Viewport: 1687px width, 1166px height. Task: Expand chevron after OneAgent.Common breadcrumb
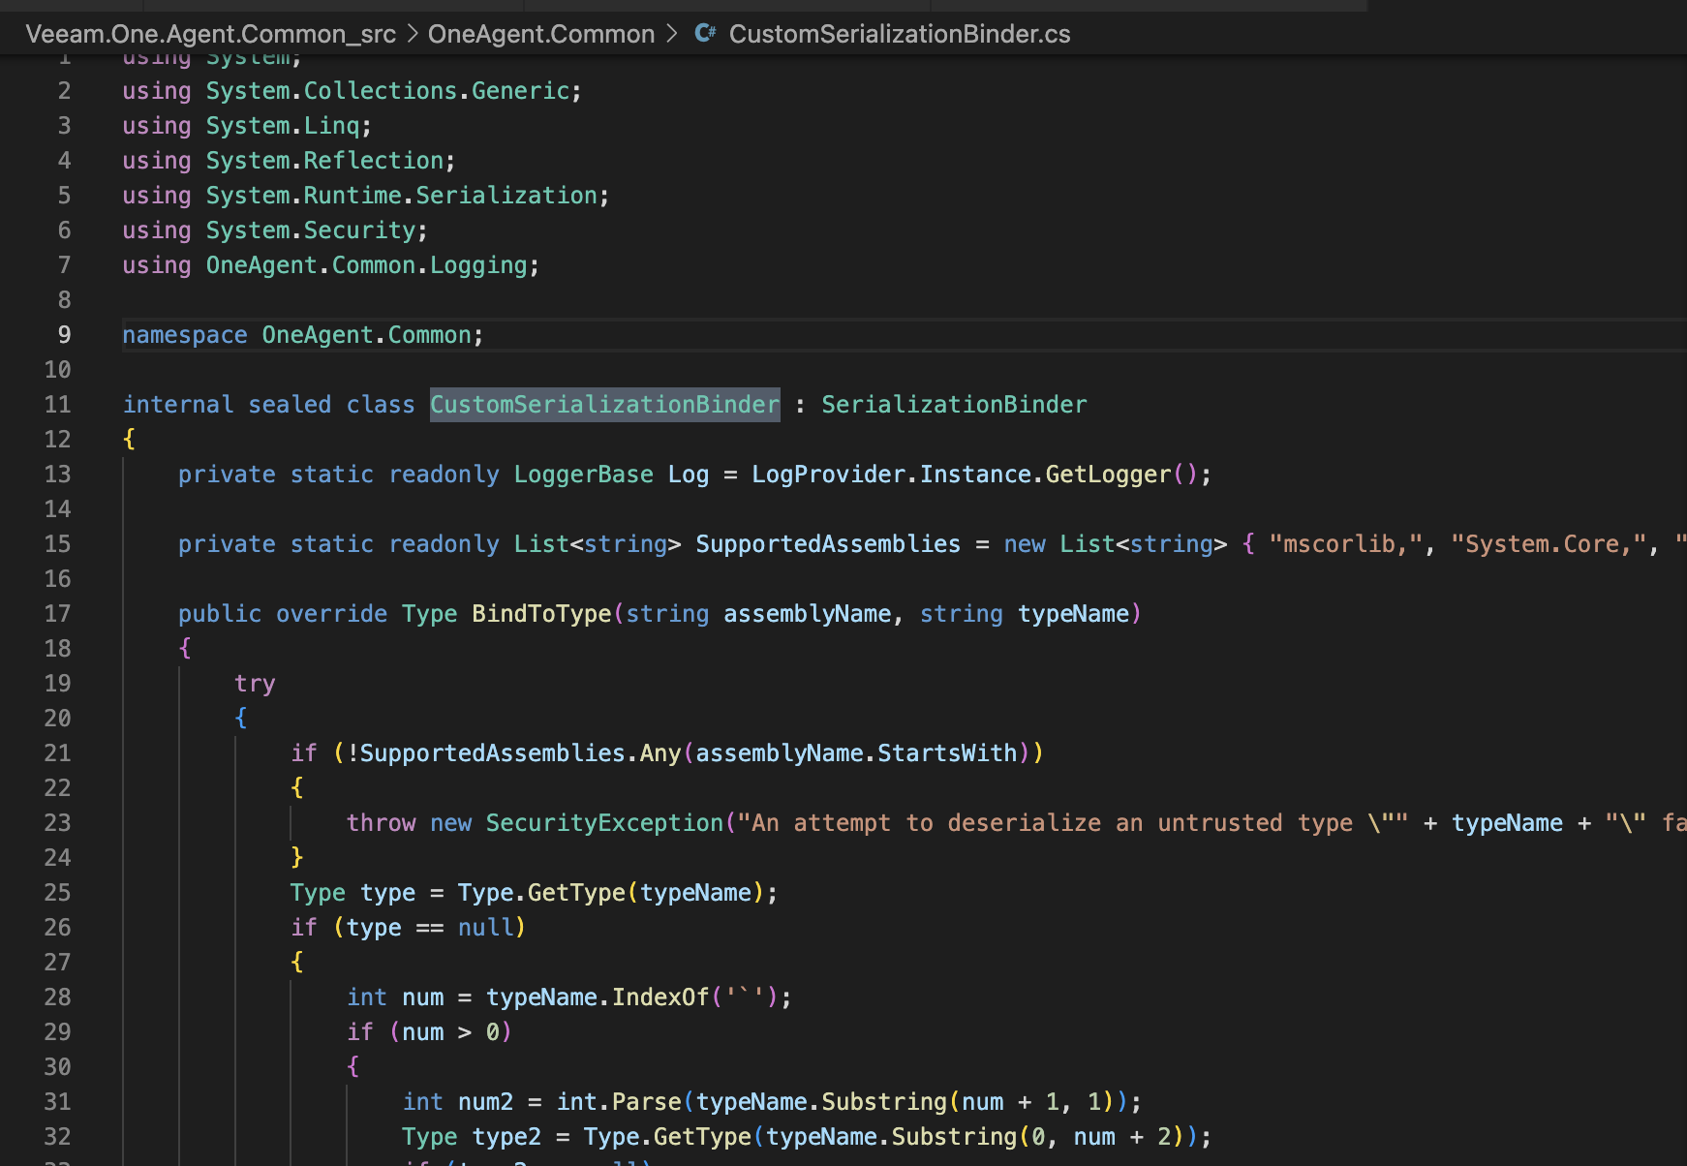click(x=672, y=34)
